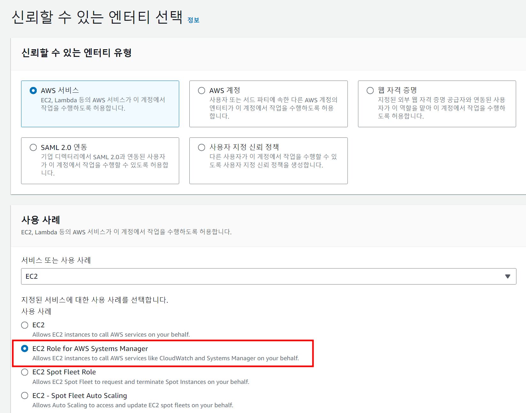Viewport: 526px width, 413px height.
Task: Click the SAML 2.0 연동 card description
Action: click(x=104, y=165)
